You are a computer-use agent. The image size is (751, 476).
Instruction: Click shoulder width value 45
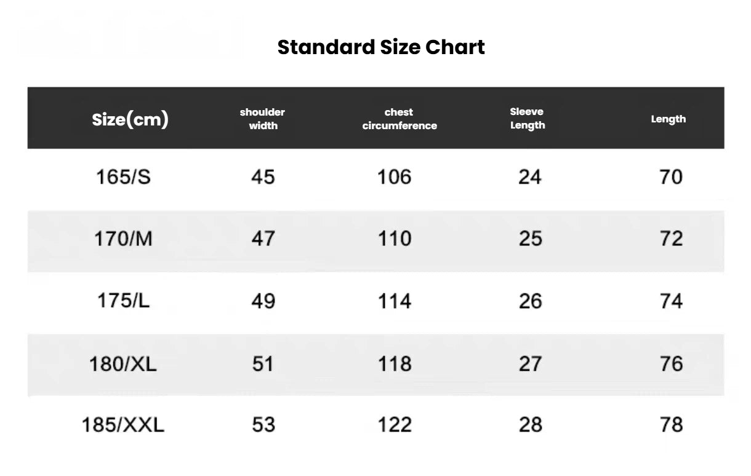coord(263,177)
